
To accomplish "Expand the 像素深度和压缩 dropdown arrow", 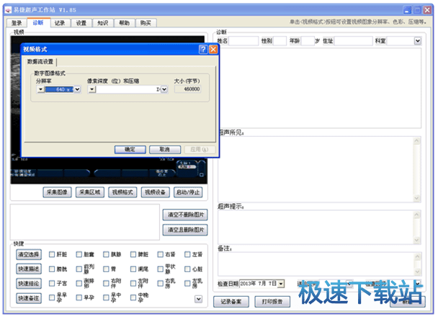I will (164, 89).
